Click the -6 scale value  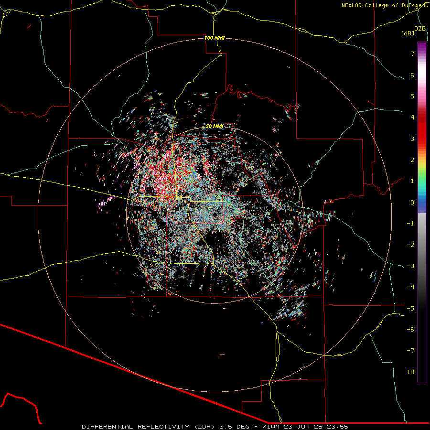click(x=410, y=330)
